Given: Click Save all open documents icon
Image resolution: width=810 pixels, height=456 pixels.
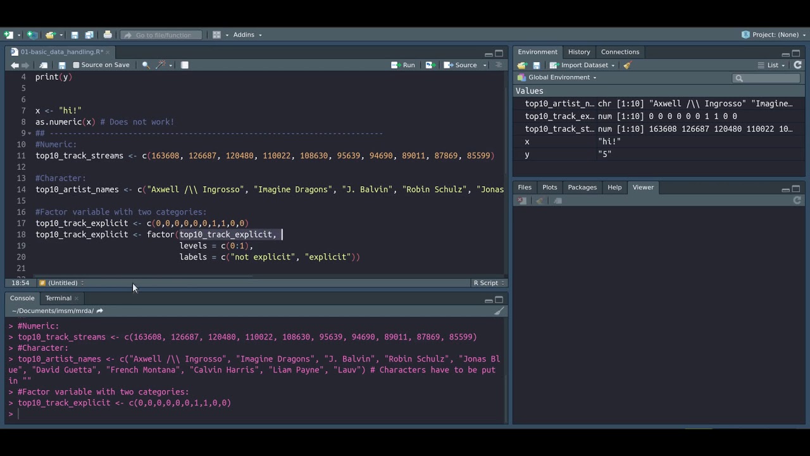Looking at the screenshot, I should pos(89,35).
